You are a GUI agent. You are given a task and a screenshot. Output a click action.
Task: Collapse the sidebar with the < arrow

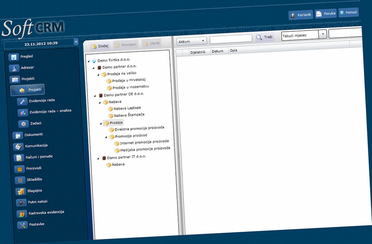tap(76, 42)
